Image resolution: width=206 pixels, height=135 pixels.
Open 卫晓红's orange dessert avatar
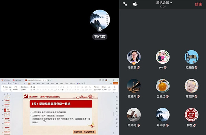[163, 86]
